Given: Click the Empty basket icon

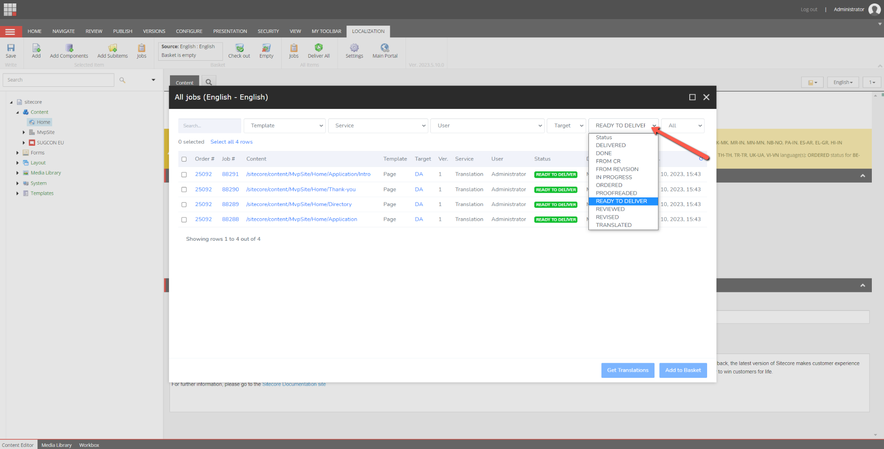Looking at the screenshot, I should tap(266, 51).
